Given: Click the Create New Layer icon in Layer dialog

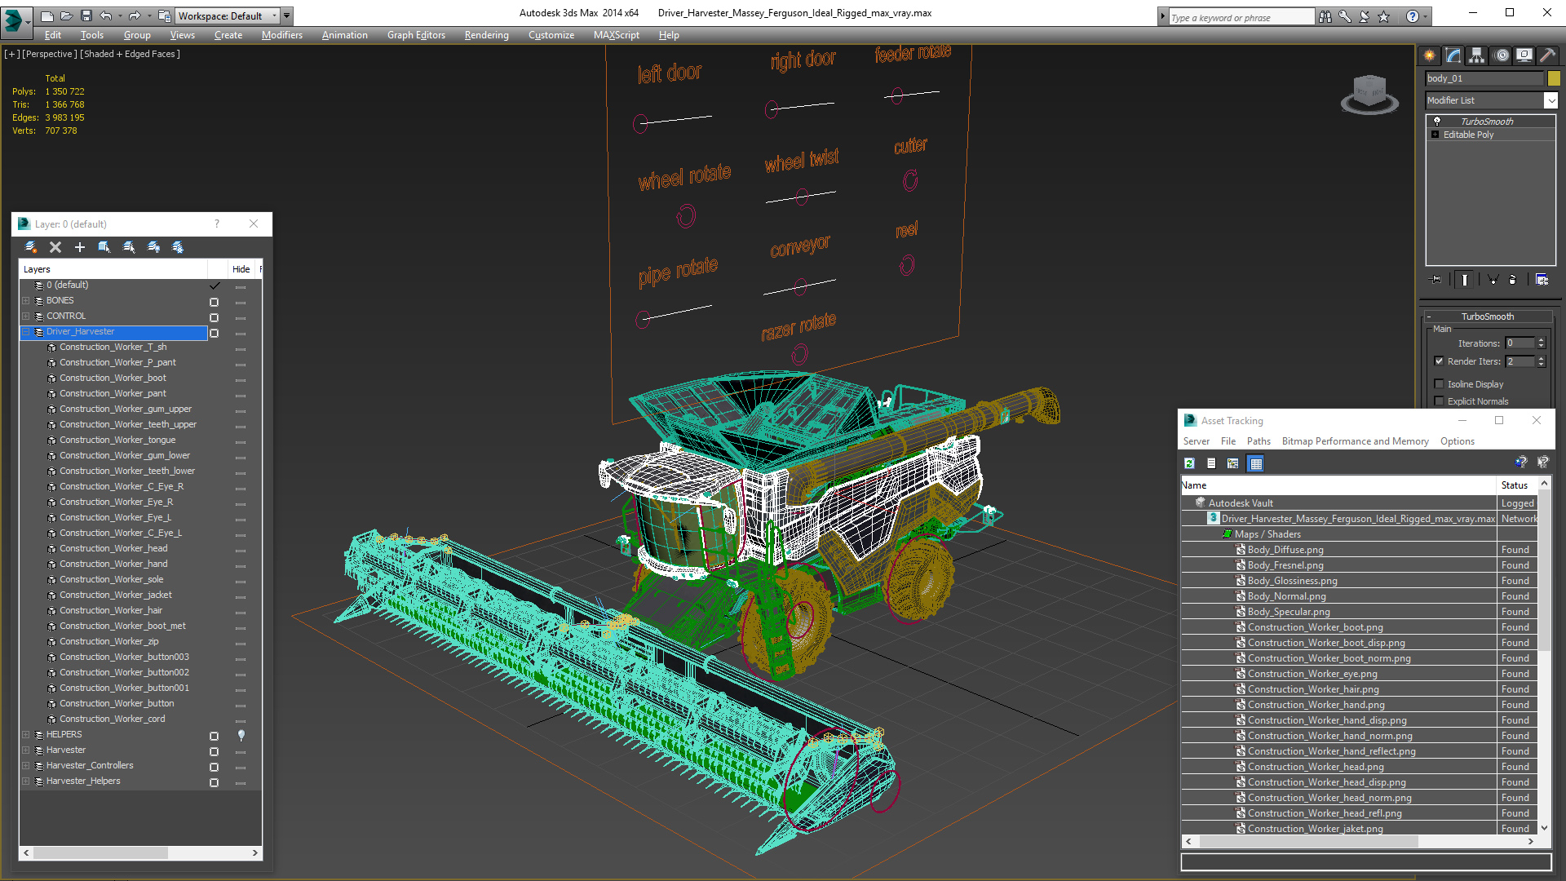Looking at the screenshot, I should (31, 247).
